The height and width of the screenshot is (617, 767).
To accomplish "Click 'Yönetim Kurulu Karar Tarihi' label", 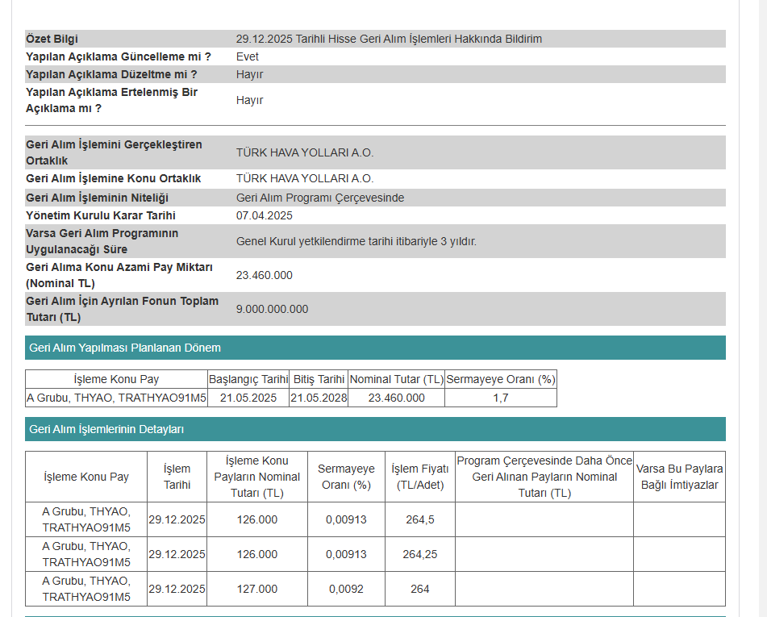I will (101, 216).
